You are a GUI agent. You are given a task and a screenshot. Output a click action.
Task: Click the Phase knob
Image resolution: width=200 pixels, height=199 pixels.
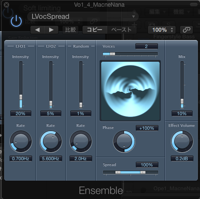tap(124, 141)
